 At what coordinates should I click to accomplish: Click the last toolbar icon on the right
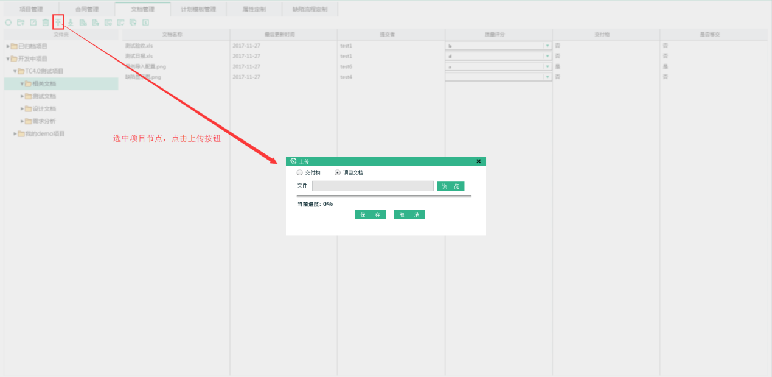[145, 23]
